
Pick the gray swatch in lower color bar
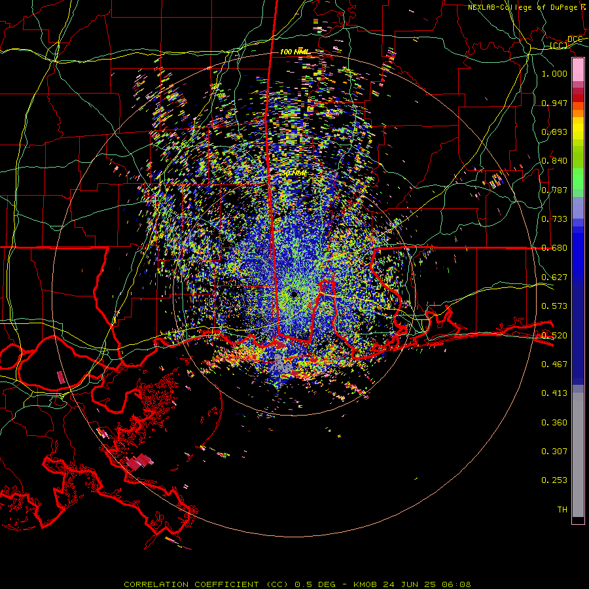click(578, 455)
